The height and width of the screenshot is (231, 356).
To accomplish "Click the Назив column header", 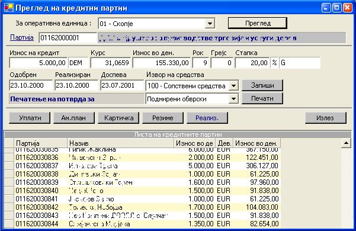I will point(121,143).
